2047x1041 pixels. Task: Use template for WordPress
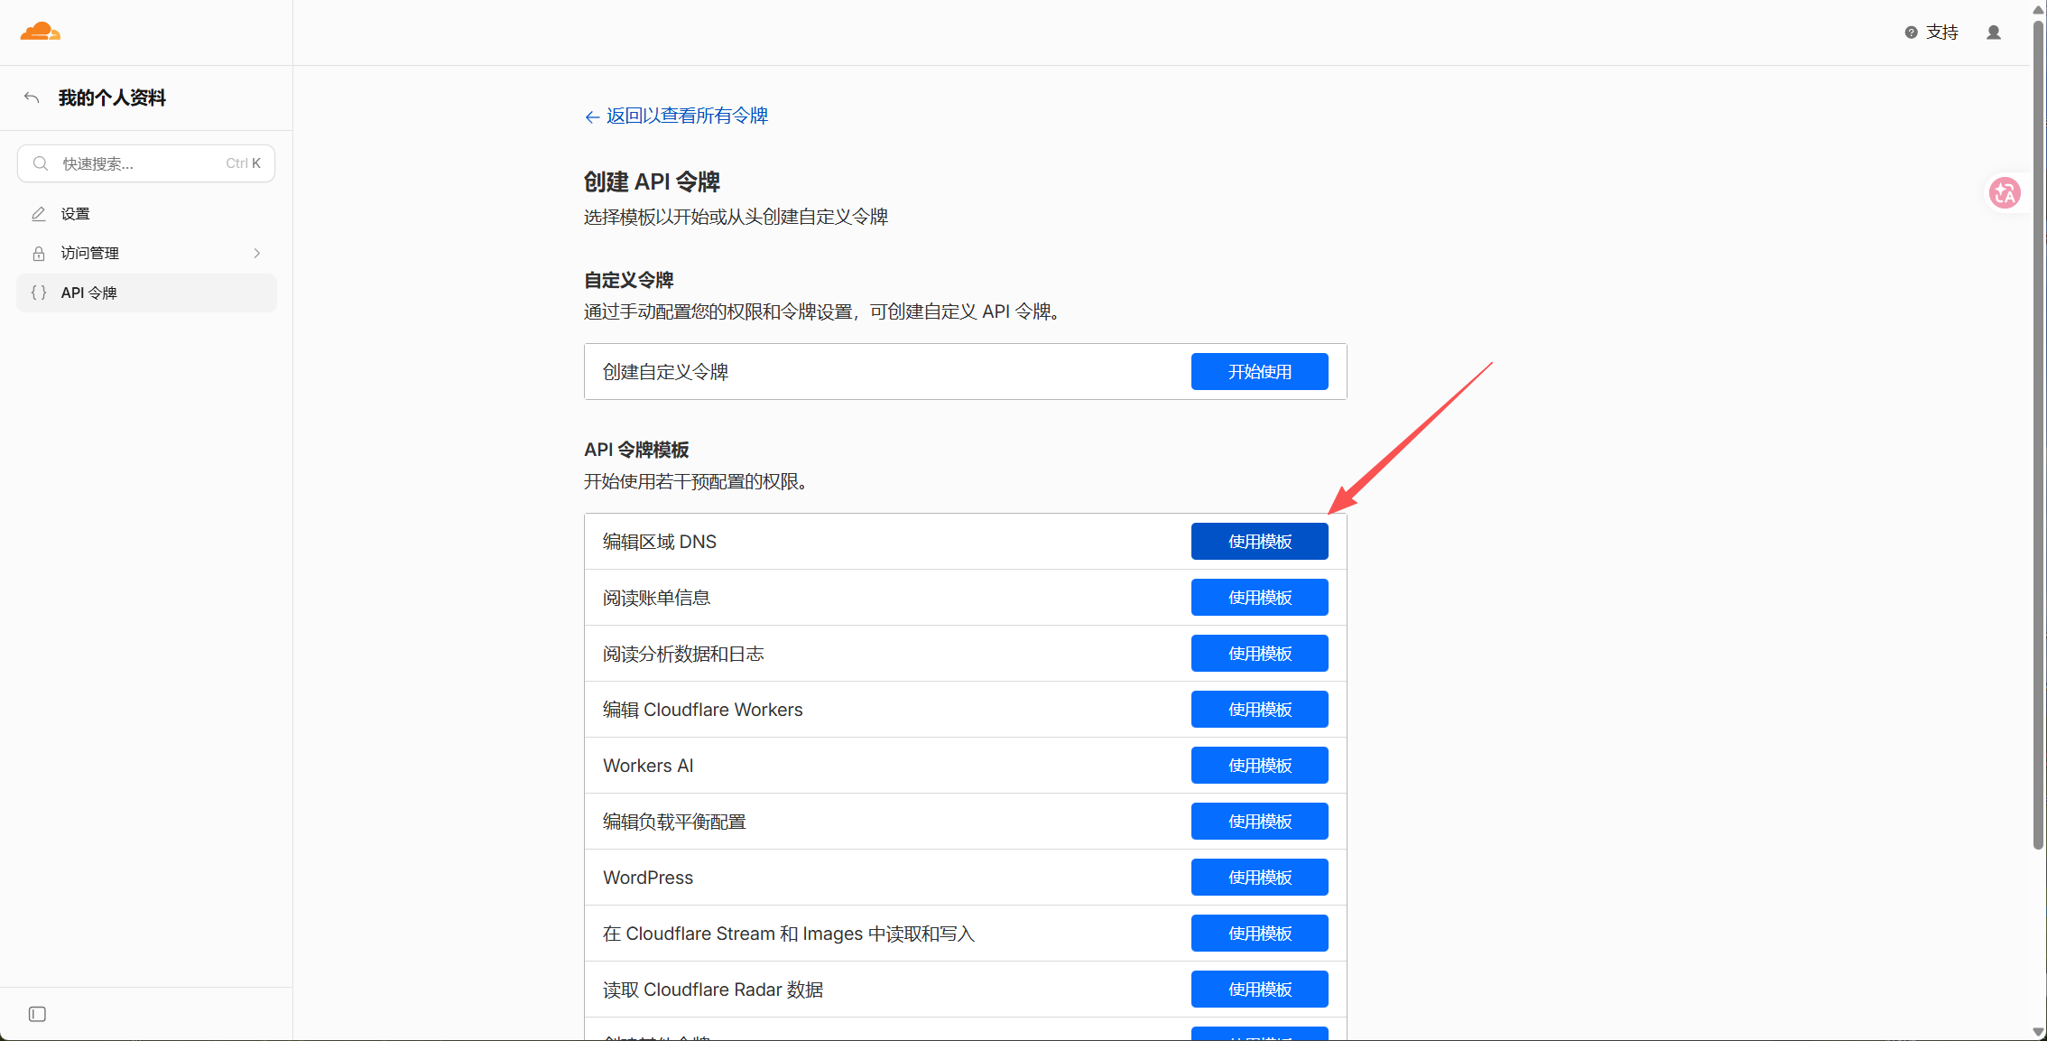pos(1259,878)
